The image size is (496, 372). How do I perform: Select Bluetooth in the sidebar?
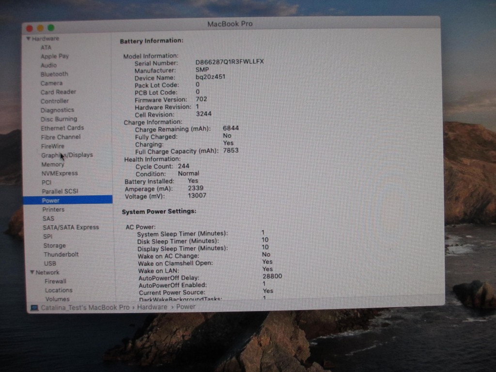point(54,74)
